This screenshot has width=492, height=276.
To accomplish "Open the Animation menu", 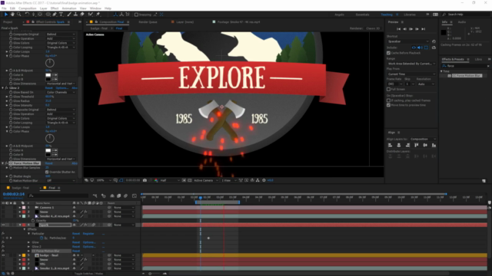I will [x=69, y=8].
